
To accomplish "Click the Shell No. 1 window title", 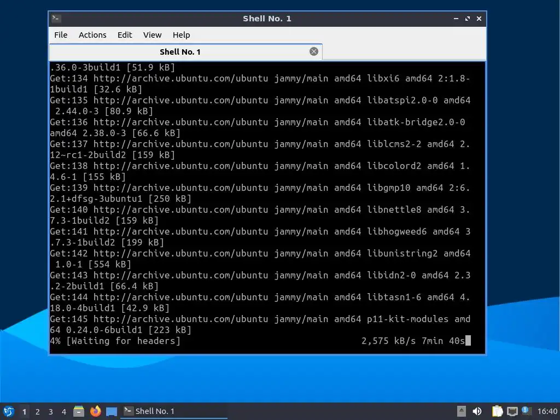I will pyautogui.click(x=267, y=19).
